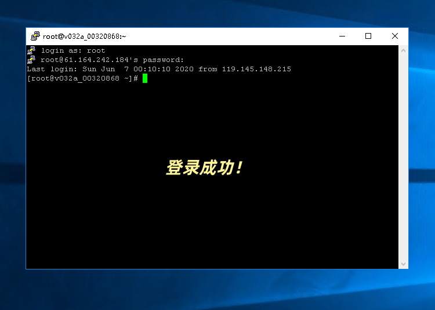Click the PuTTY icon beside the password prompt line
Viewport: 435px width, 310px height.
pyautogui.click(x=31, y=60)
